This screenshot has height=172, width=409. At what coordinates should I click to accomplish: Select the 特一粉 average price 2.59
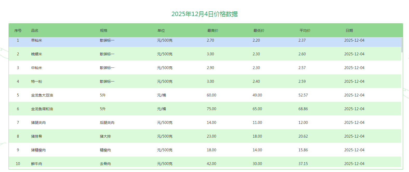click(x=302, y=81)
